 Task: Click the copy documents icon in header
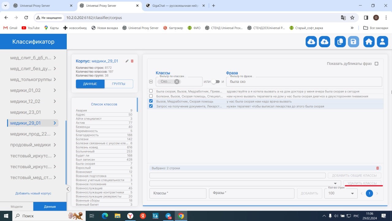click(340, 42)
